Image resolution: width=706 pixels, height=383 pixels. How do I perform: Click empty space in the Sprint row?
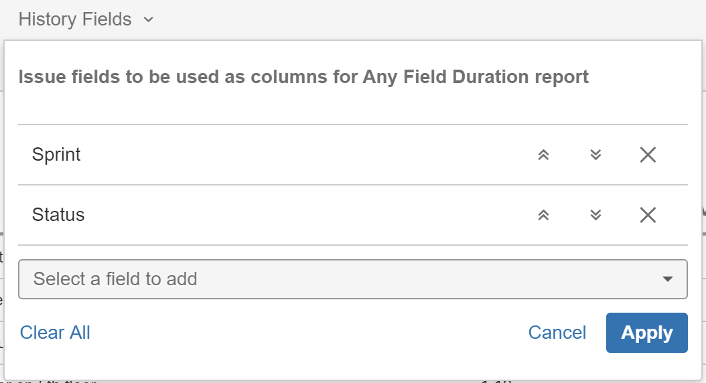(x=301, y=155)
